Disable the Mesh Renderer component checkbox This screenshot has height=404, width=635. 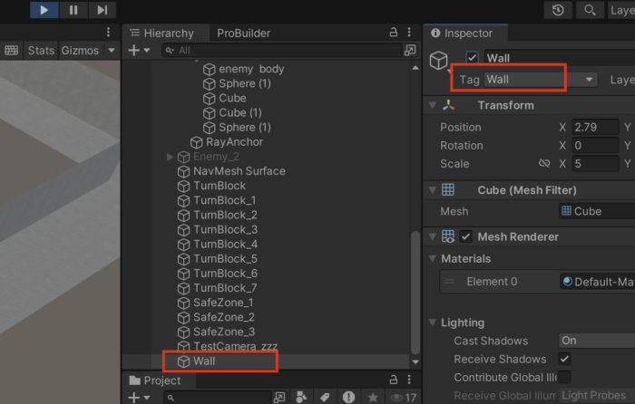[466, 236]
